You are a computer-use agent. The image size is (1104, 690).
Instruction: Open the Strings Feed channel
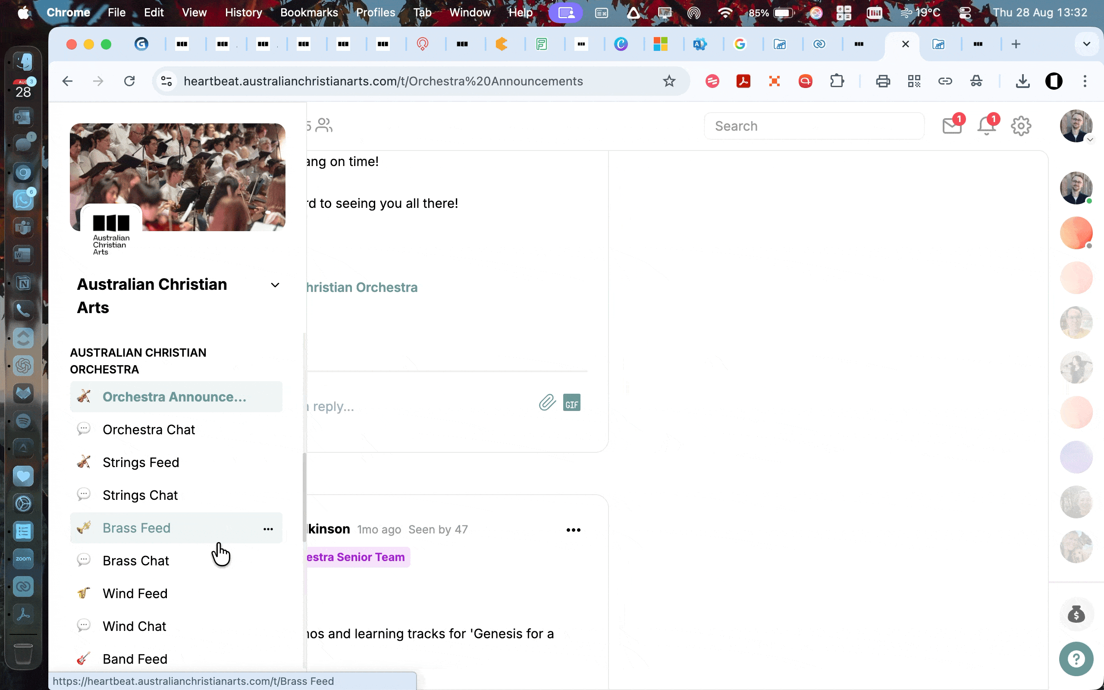(176, 462)
